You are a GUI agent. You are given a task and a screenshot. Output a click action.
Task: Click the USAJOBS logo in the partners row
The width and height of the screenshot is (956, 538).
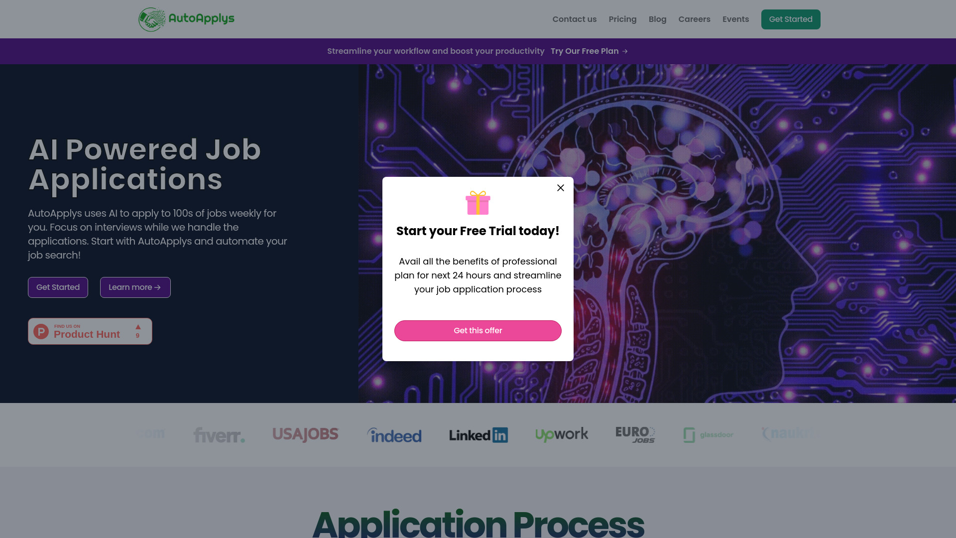pos(305,433)
